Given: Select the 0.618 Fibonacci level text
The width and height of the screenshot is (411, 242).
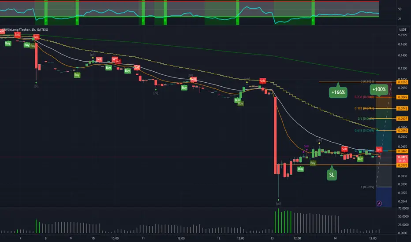Looking at the screenshot, I should coord(364,131).
